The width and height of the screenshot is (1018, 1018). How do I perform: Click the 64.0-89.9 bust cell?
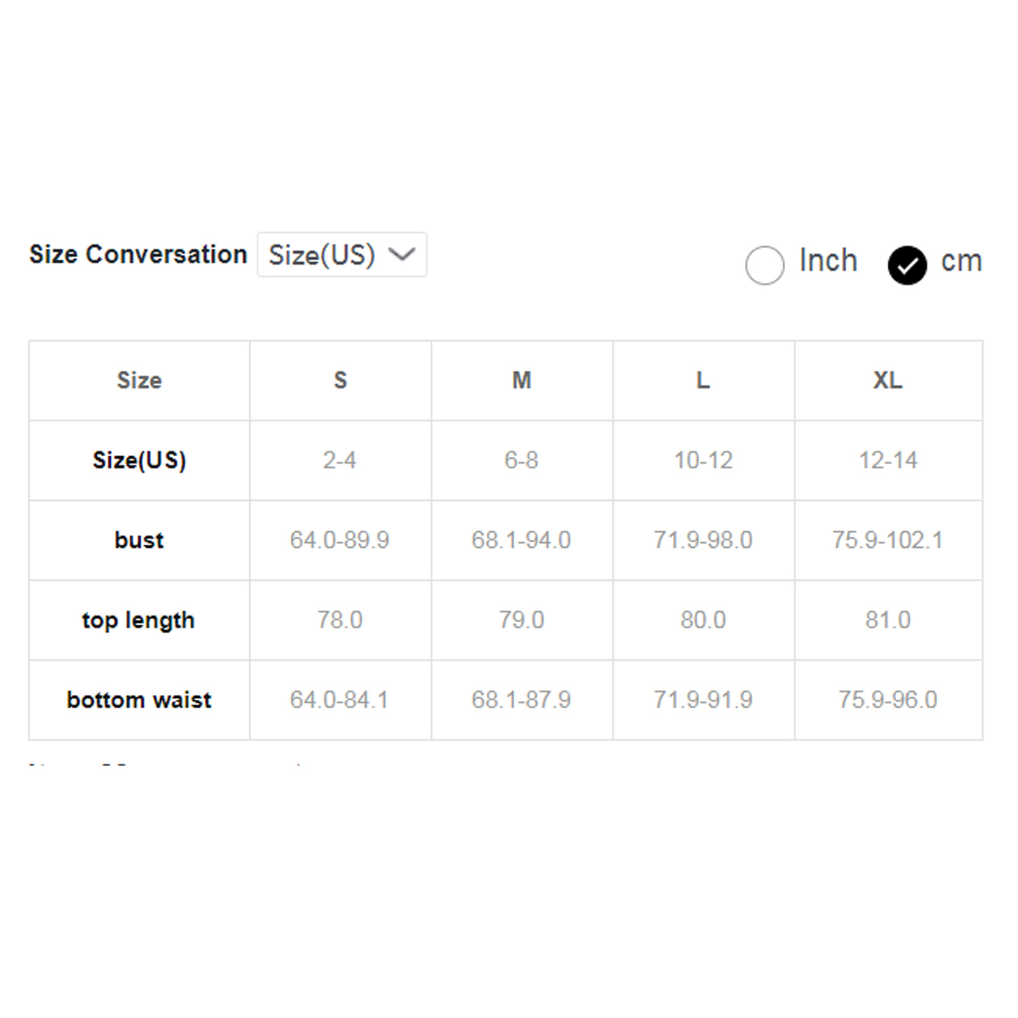340,540
